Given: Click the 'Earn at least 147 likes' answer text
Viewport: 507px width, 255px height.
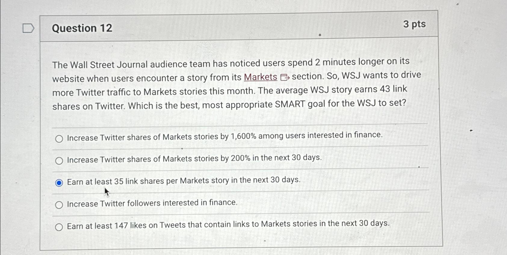Looking at the screenshot, I should click(x=228, y=224).
